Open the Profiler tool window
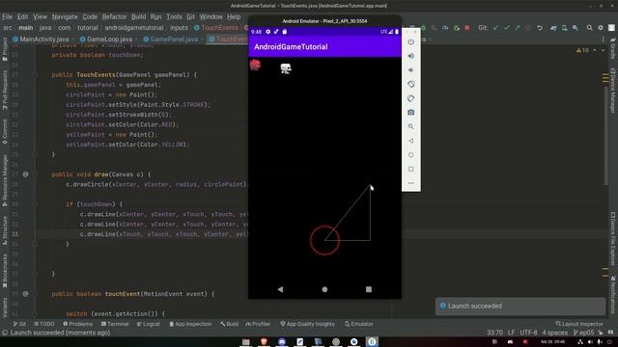This screenshot has width=618, height=347. tap(258, 324)
